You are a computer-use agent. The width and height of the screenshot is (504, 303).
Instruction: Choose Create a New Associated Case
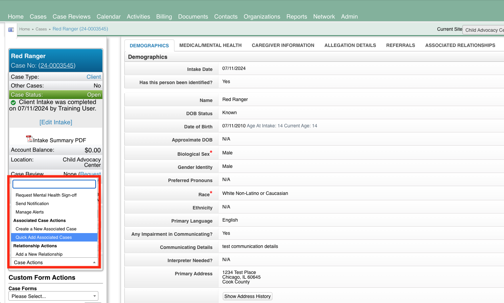pyautogui.click(x=54, y=229)
